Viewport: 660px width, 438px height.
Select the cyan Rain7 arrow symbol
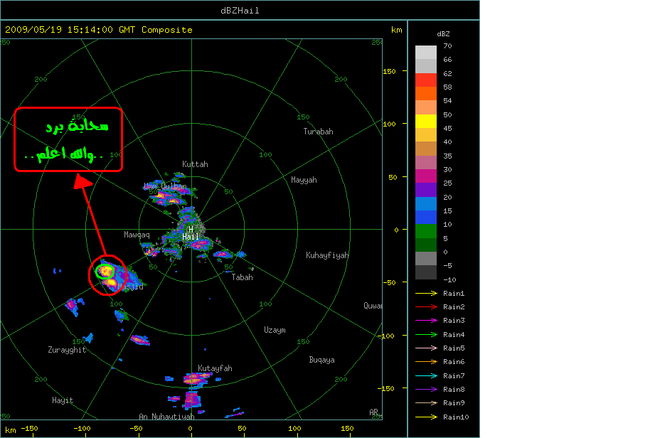click(x=426, y=375)
